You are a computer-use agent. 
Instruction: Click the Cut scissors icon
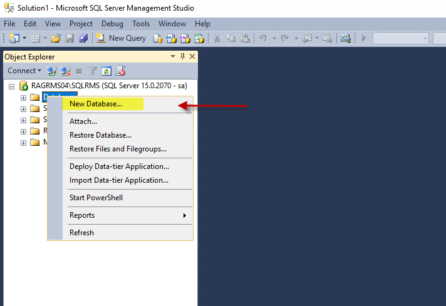(217, 38)
